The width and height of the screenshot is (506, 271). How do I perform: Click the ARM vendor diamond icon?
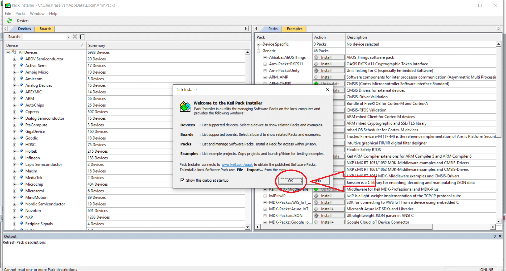click(x=22, y=98)
